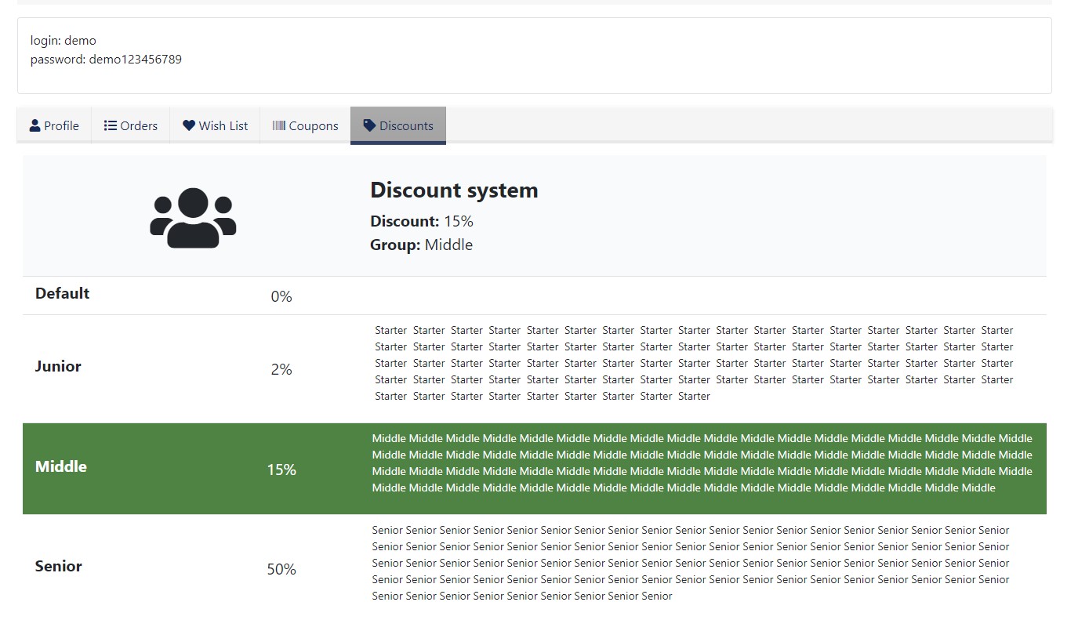Switch to the Orders tab
The image size is (1089, 620).
pyautogui.click(x=139, y=126)
